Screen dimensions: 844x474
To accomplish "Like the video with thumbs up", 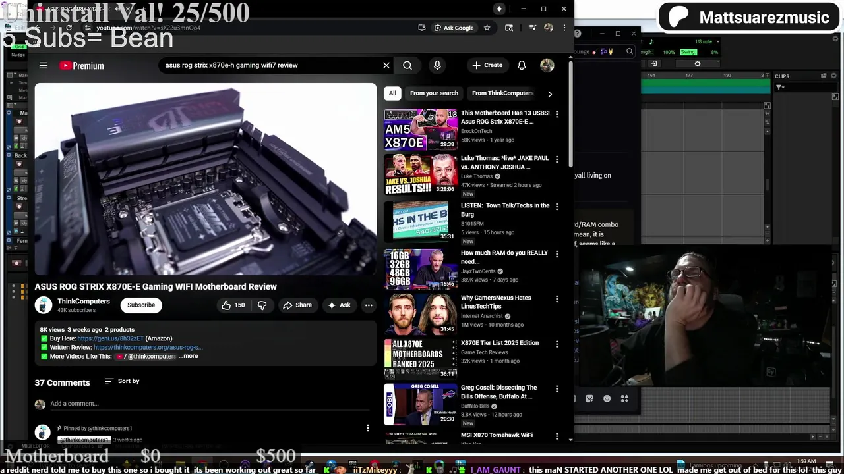I will pyautogui.click(x=233, y=305).
